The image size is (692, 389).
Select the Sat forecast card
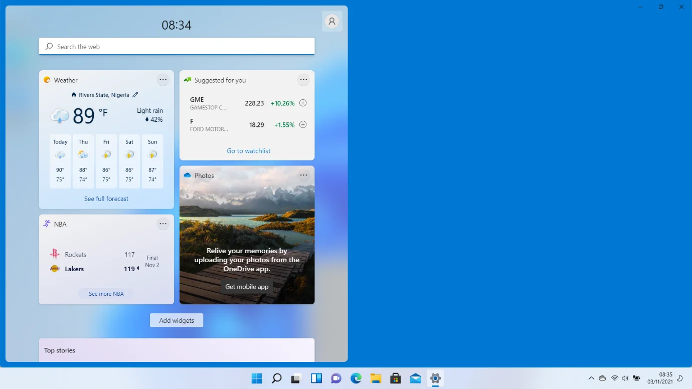point(129,161)
